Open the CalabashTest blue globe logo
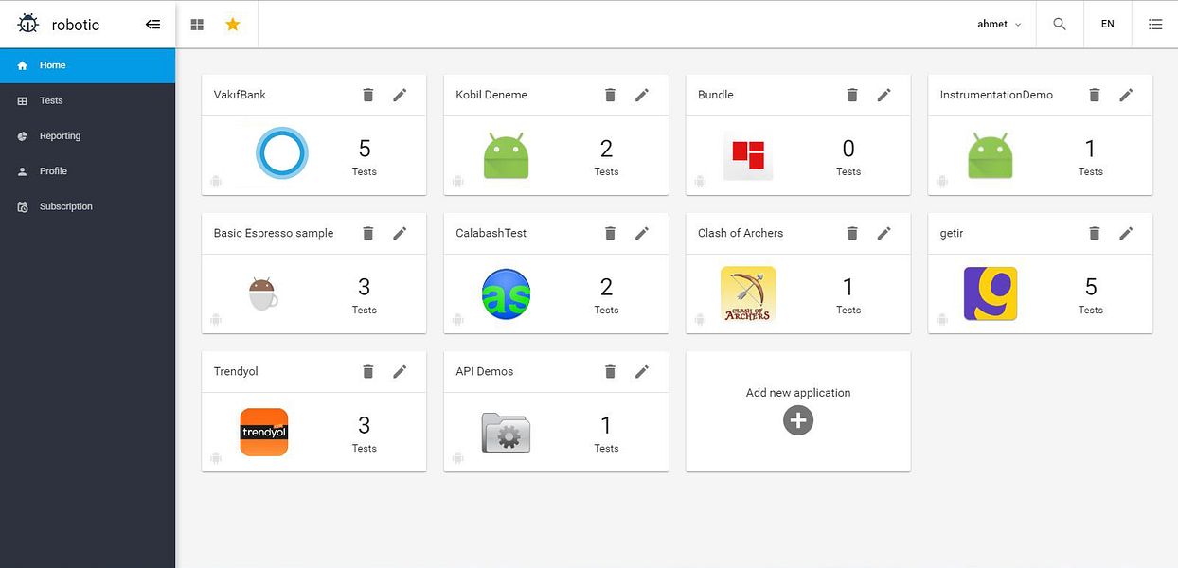 [506, 293]
